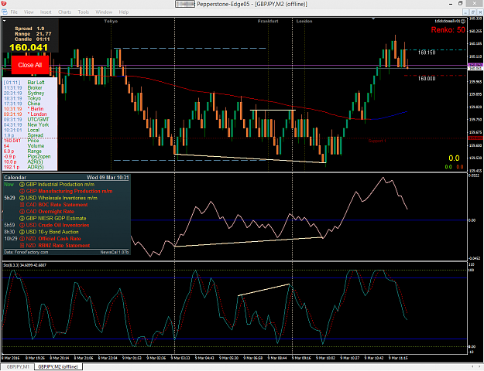Viewport: 484px width, 371px height.
Task: Click the chart shift triangle marker at top
Action: [x=373, y=19]
